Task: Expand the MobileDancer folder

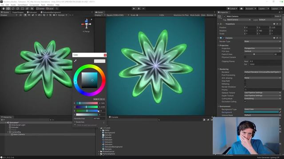Action: point(99,151)
